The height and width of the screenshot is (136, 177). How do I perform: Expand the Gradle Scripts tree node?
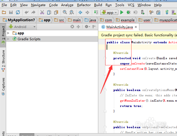[x=8, y=39]
